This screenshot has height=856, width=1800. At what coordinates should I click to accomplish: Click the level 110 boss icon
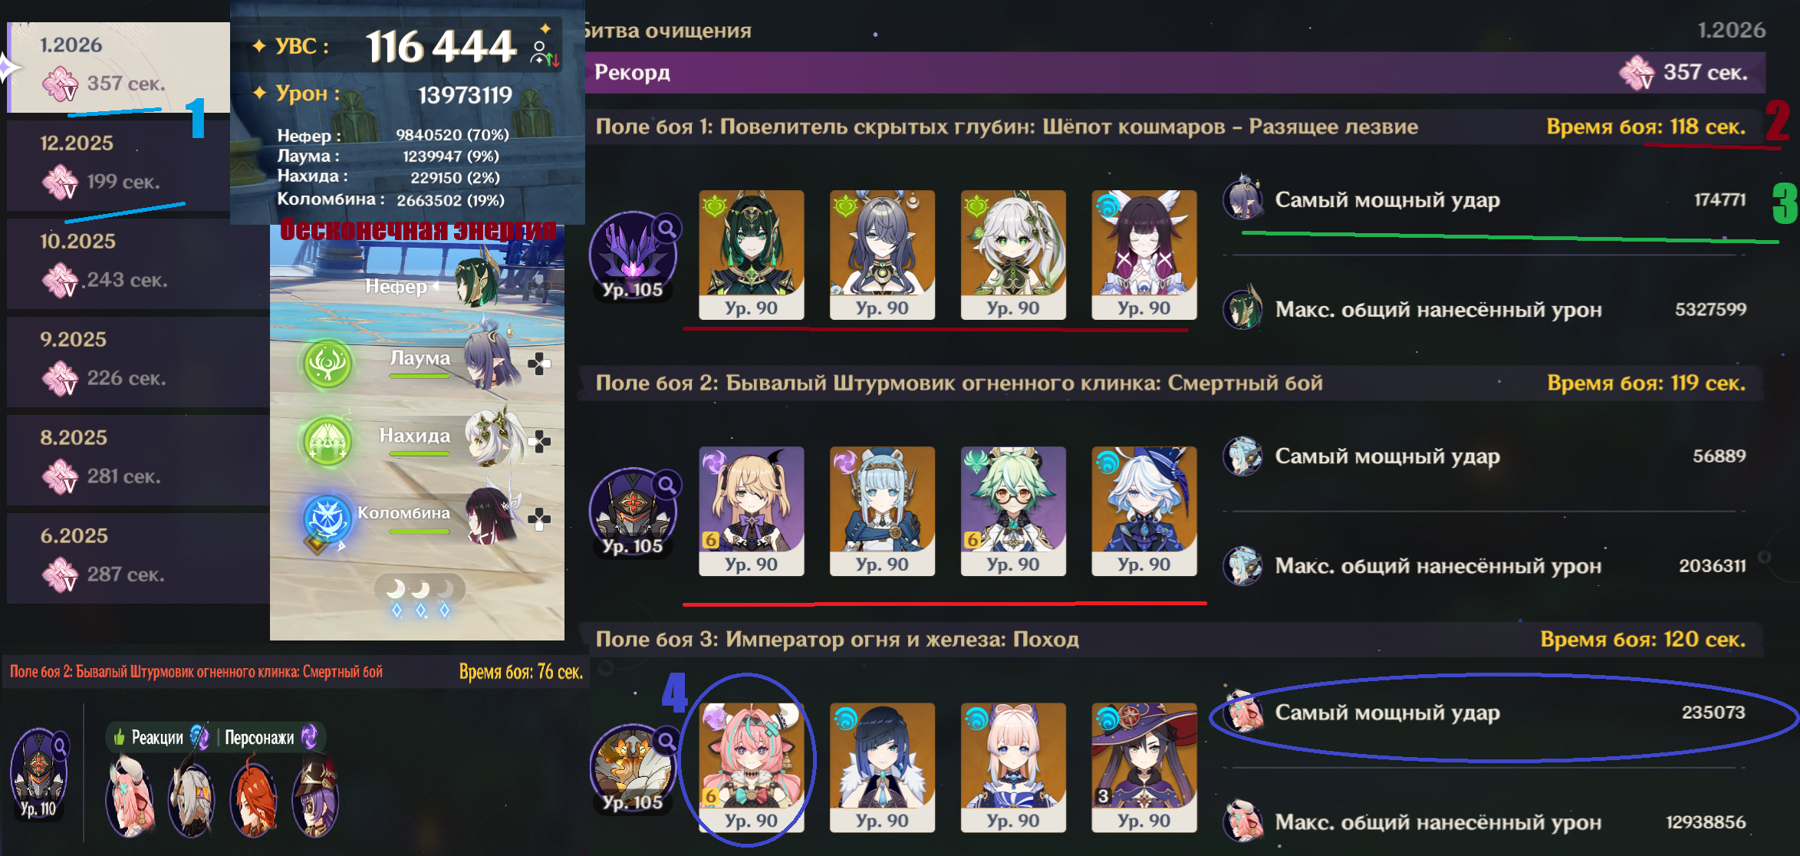click(x=38, y=774)
